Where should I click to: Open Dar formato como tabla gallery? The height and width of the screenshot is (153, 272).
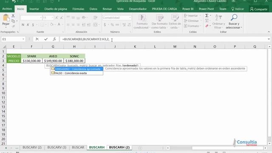coord(159,22)
